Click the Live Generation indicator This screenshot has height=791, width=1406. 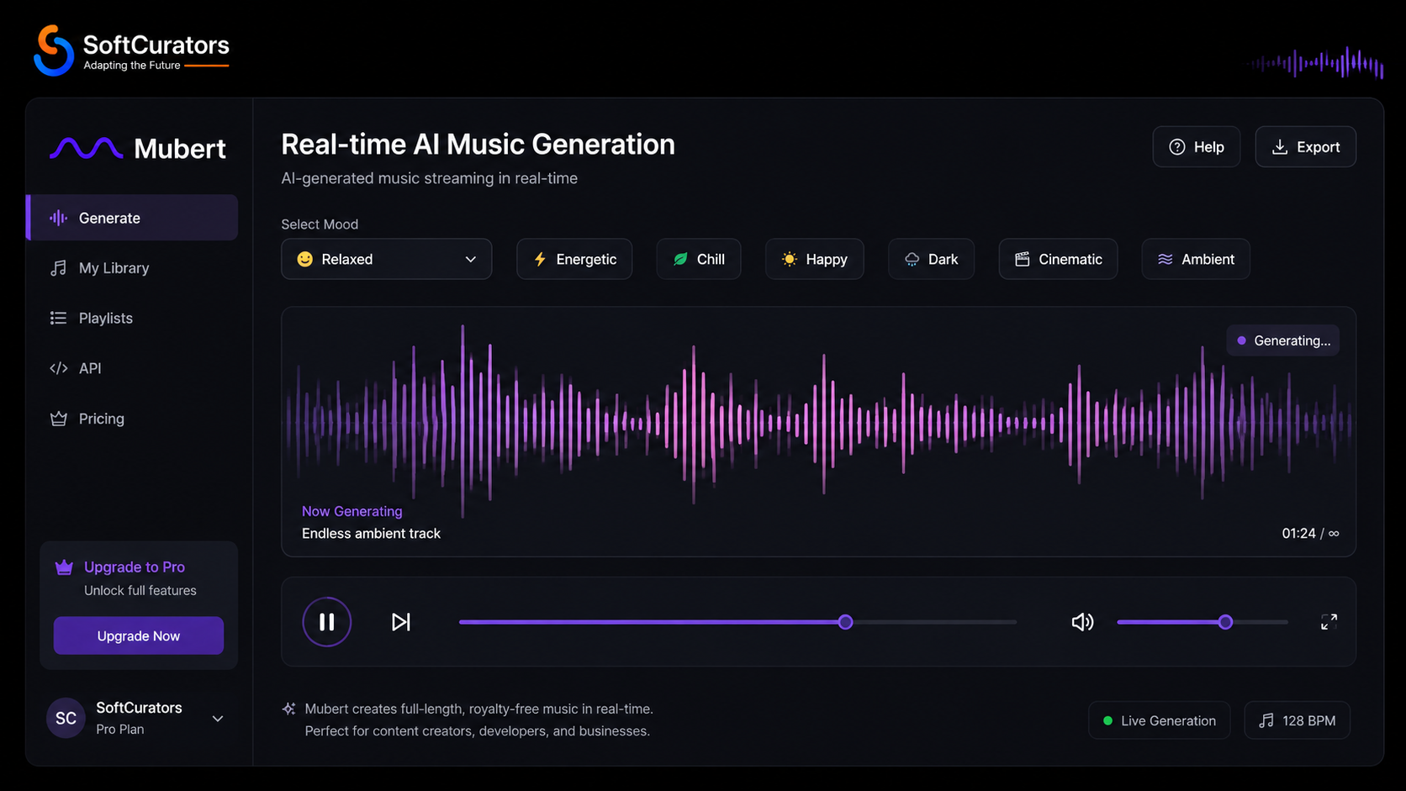(x=1160, y=720)
